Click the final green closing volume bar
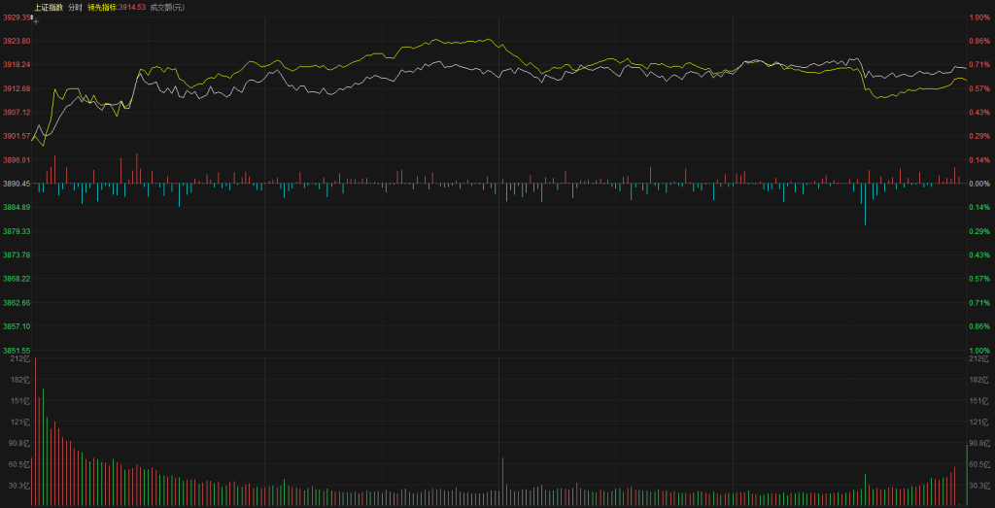Screen dimensions: 995x508 tap(966, 474)
